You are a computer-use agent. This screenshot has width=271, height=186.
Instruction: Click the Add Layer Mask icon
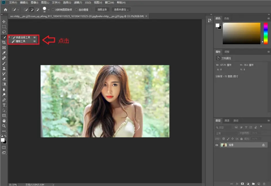[242, 184]
